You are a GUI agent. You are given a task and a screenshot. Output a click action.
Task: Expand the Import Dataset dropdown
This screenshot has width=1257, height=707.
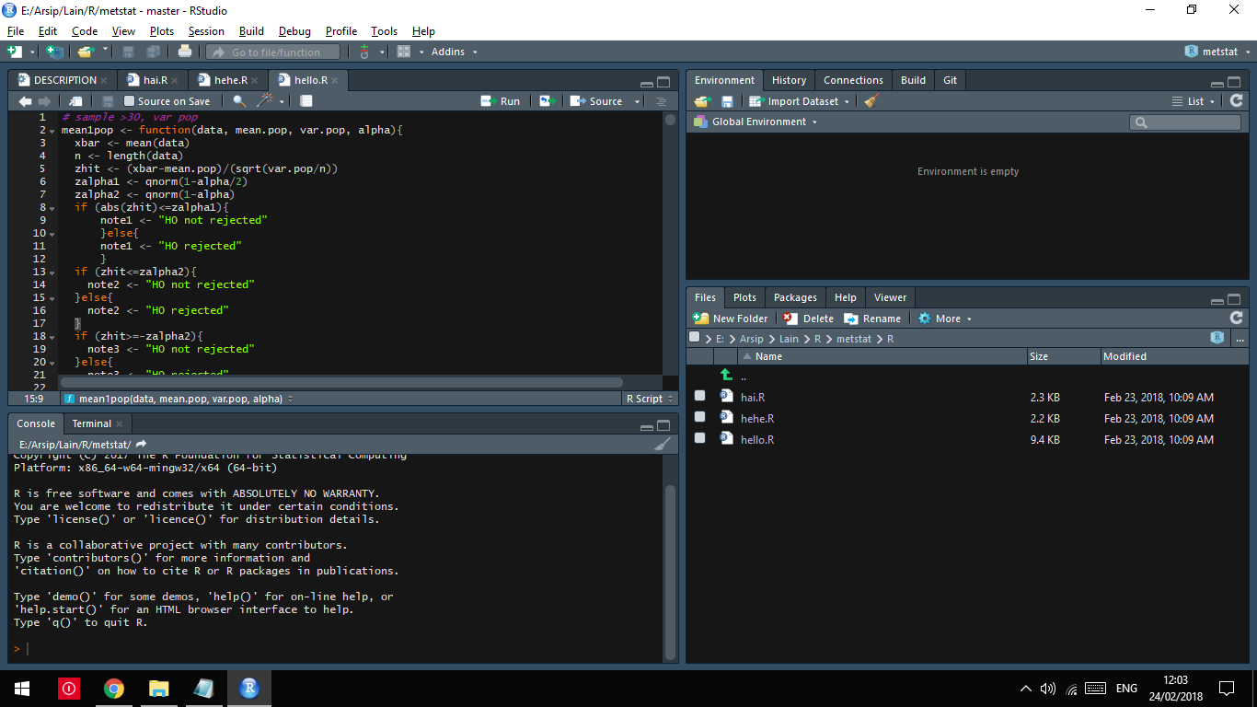(x=800, y=101)
